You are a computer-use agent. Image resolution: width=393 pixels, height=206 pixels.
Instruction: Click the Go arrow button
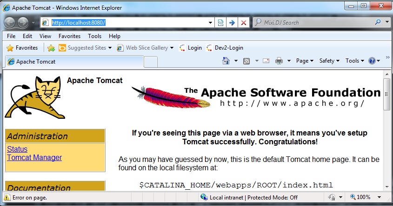click(232, 23)
